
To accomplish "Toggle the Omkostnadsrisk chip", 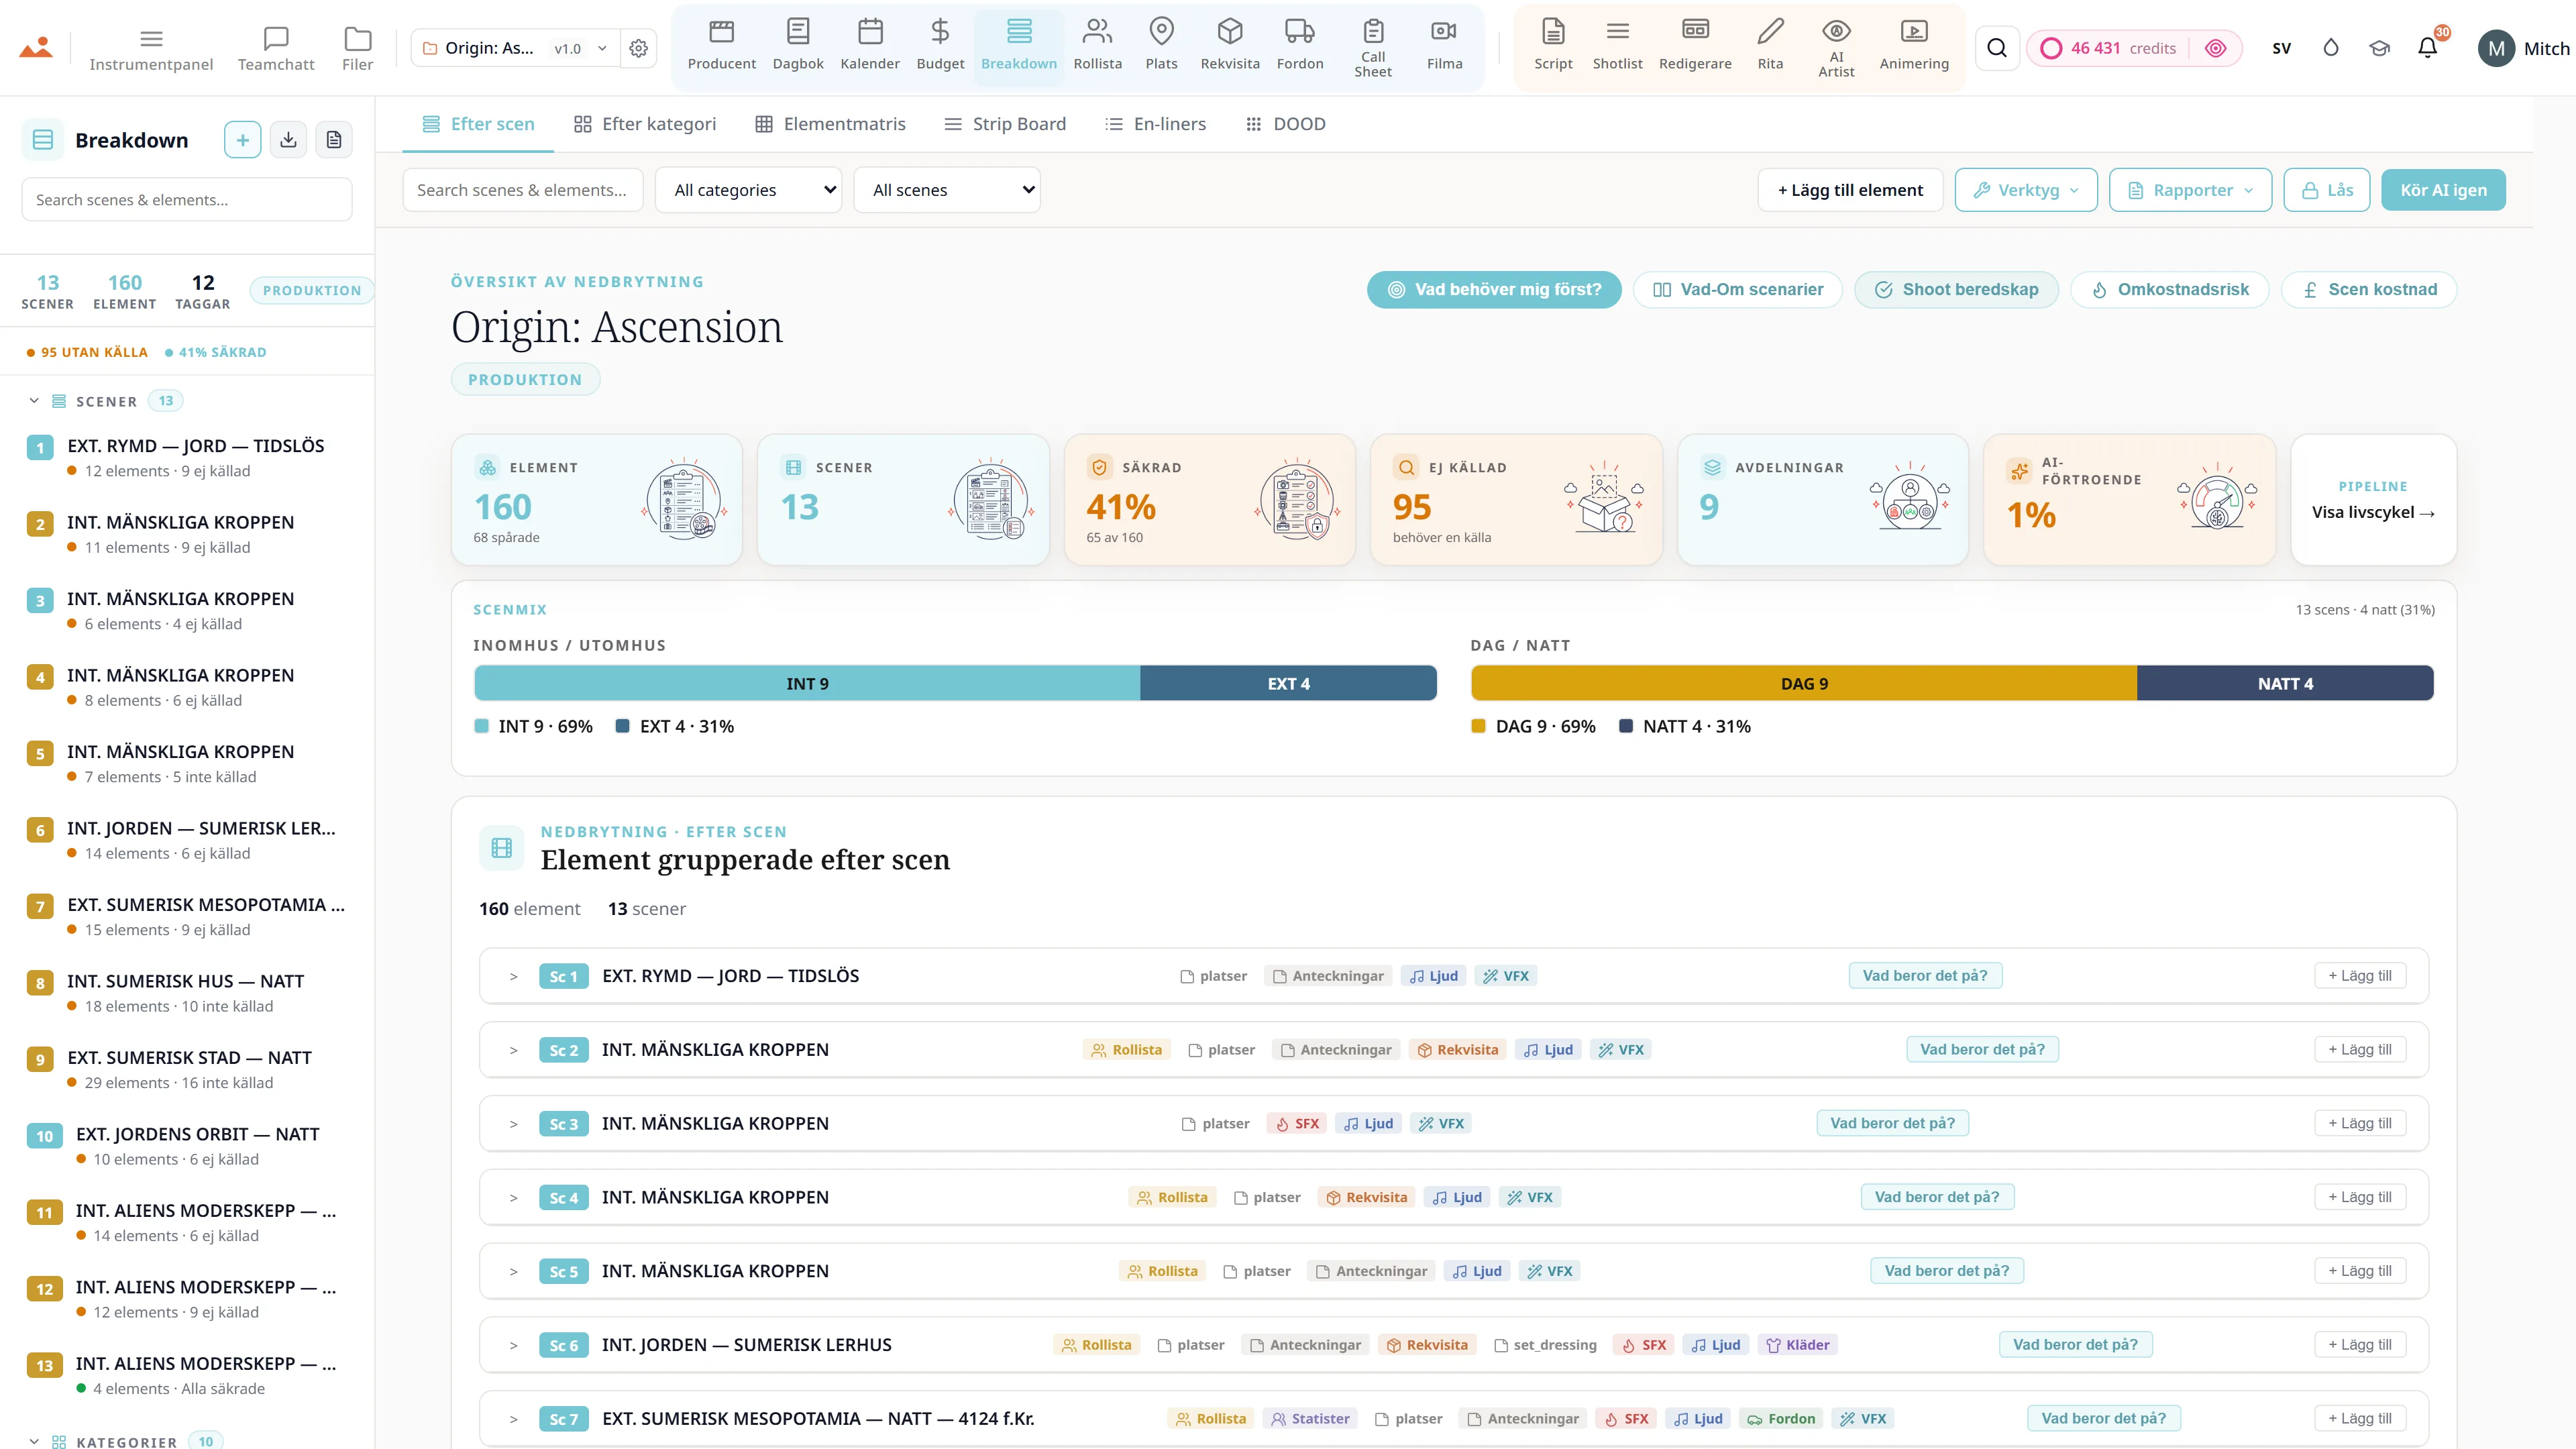I will (2170, 290).
